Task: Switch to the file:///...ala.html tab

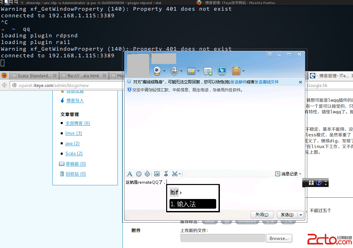Action: pos(84,76)
